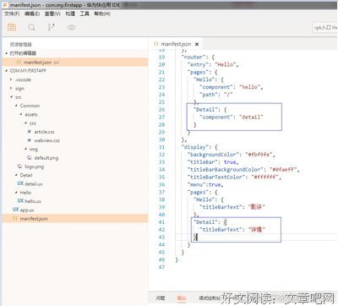Click the 资源管理器 panel header
This screenshot has width=338, height=306.
pos(21,44)
